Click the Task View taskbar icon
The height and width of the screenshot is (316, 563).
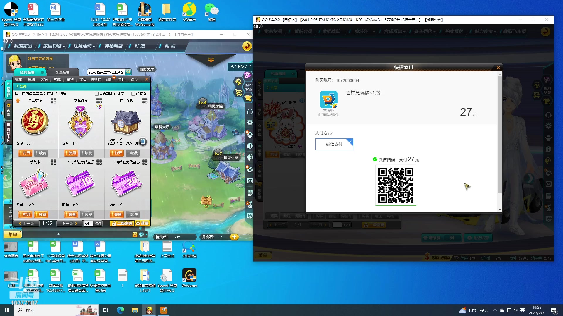pos(106,310)
